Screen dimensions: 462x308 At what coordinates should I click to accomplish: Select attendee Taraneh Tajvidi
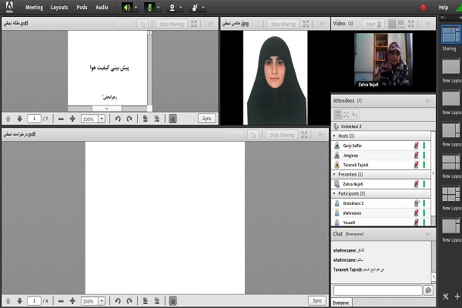[381, 165]
